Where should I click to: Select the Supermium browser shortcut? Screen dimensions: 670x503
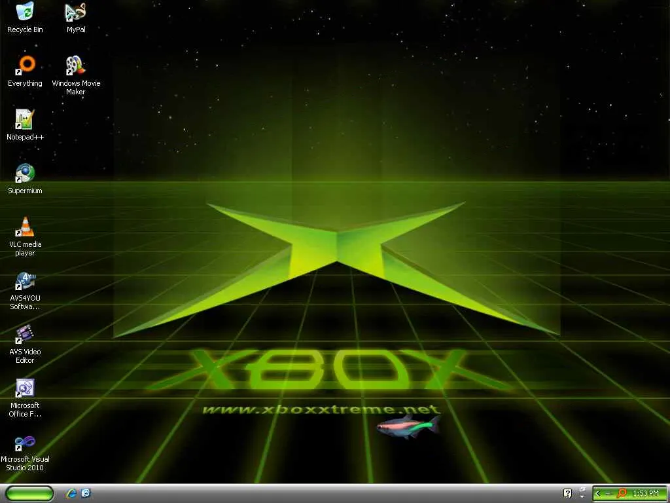(x=25, y=179)
